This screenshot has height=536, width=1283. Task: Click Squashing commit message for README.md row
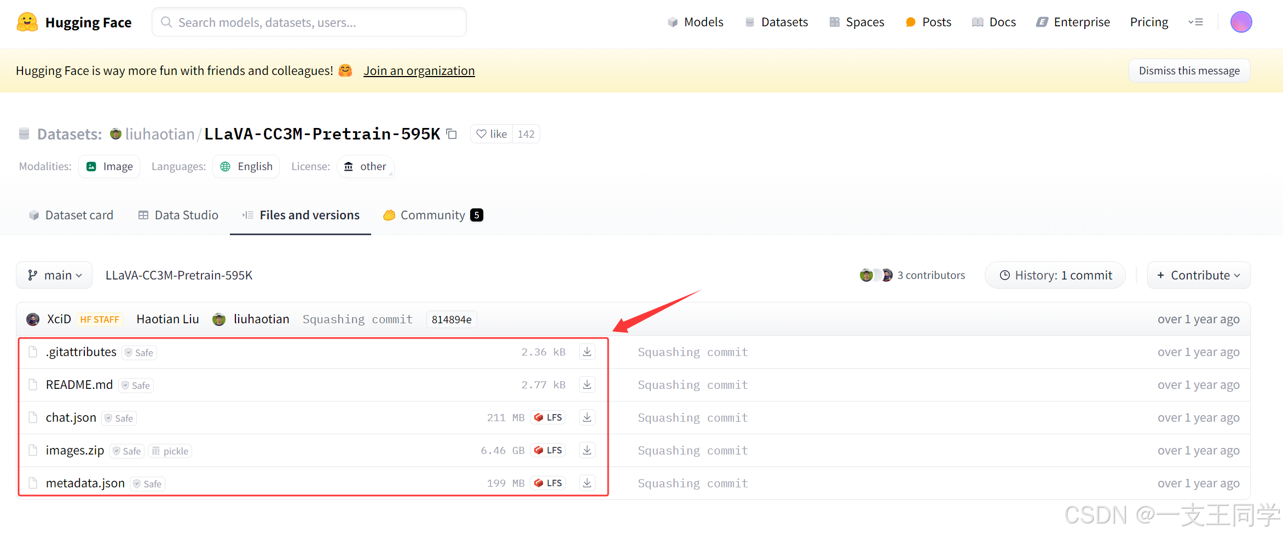(692, 384)
